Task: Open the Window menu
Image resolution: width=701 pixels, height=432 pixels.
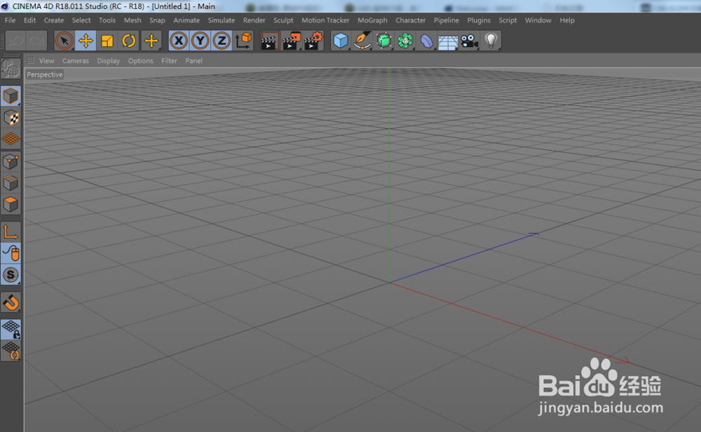Action: tap(538, 20)
